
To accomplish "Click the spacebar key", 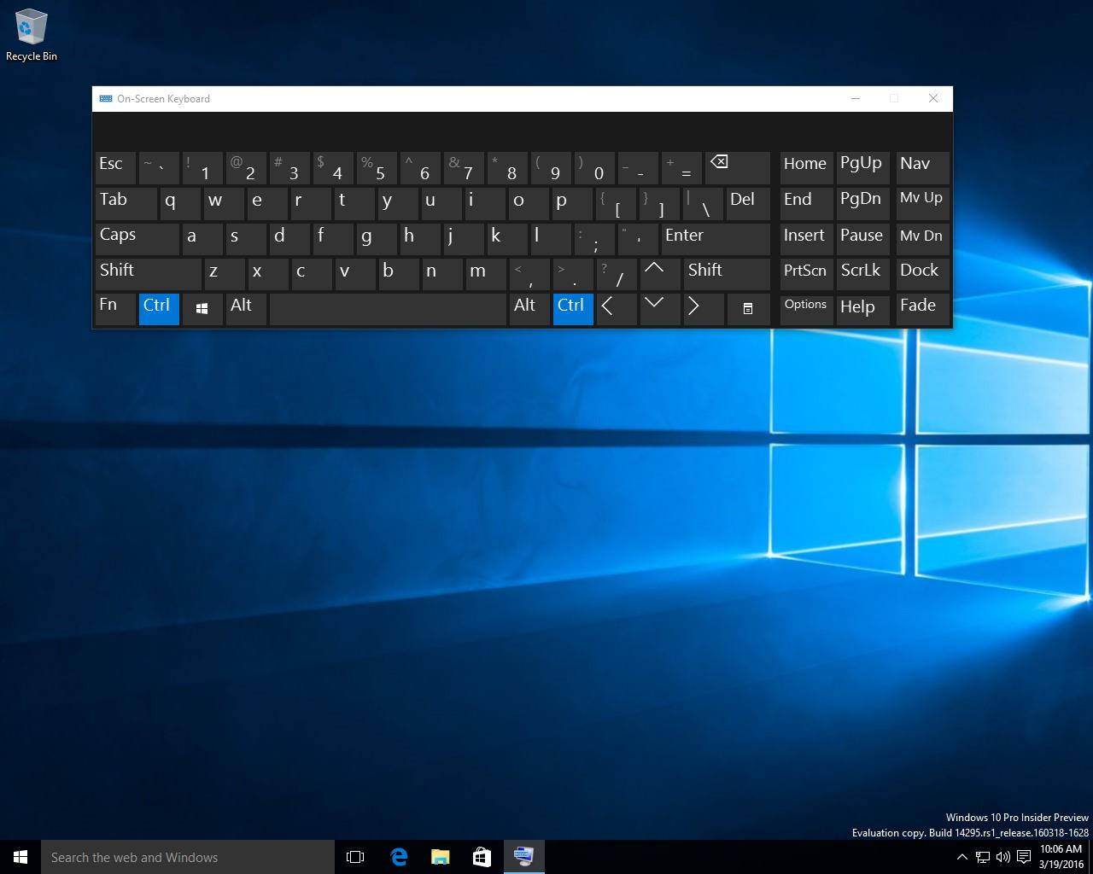I will point(388,309).
